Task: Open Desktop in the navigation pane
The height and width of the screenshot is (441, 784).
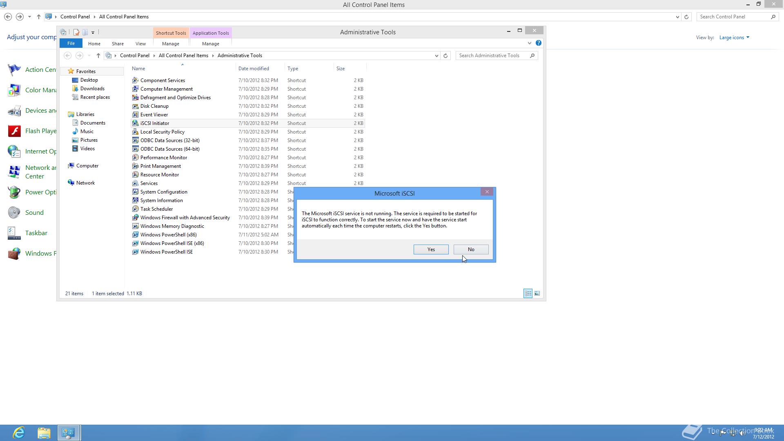Action: [89, 80]
